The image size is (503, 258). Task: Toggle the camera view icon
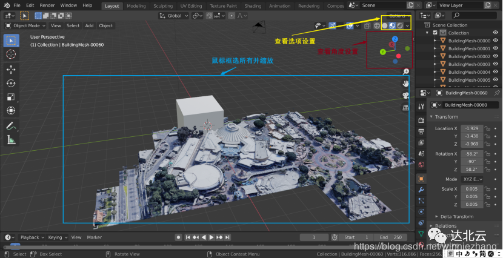click(406, 96)
